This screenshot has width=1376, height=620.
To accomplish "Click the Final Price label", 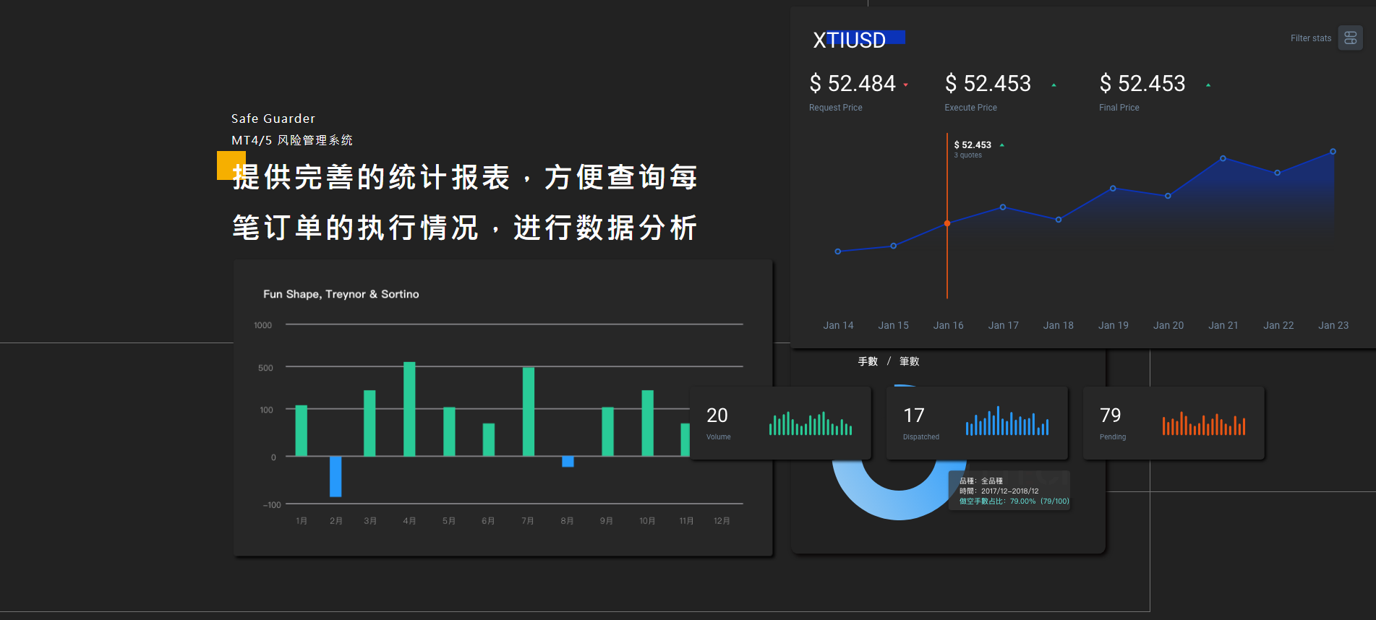I will click(1119, 108).
